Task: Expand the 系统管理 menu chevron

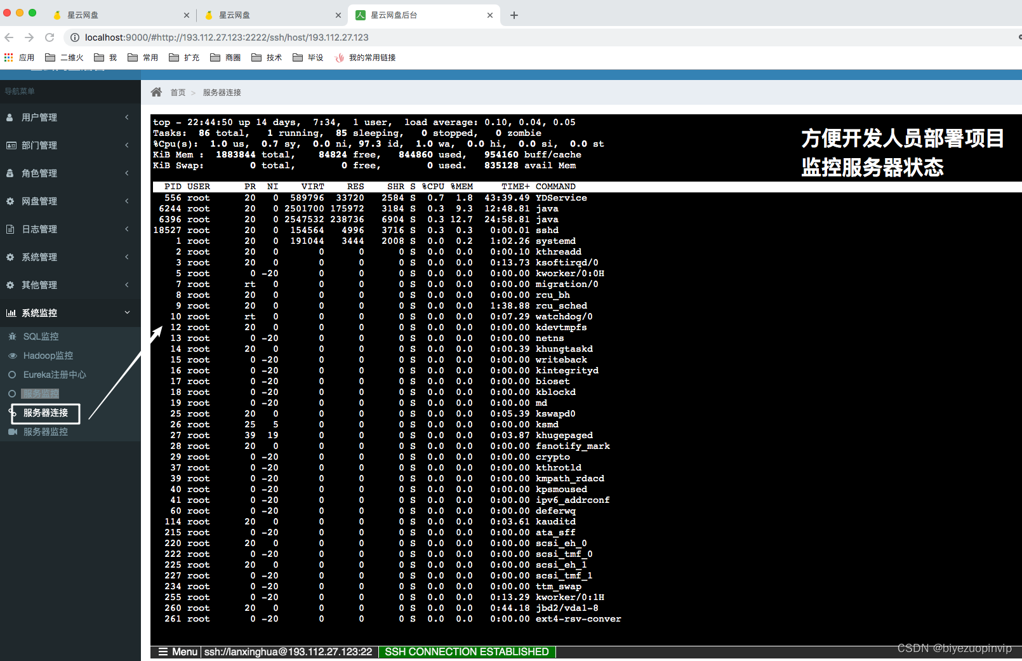Action: [x=127, y=257]
